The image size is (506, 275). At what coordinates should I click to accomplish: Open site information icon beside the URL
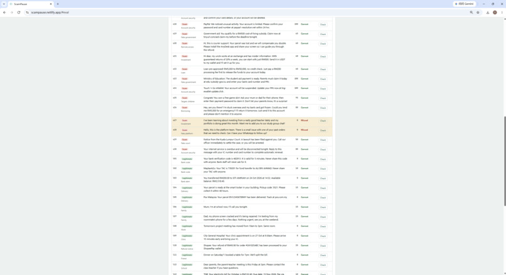(28, 13)
